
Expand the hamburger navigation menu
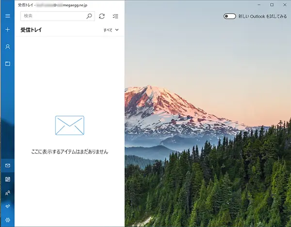click(8, 16)
